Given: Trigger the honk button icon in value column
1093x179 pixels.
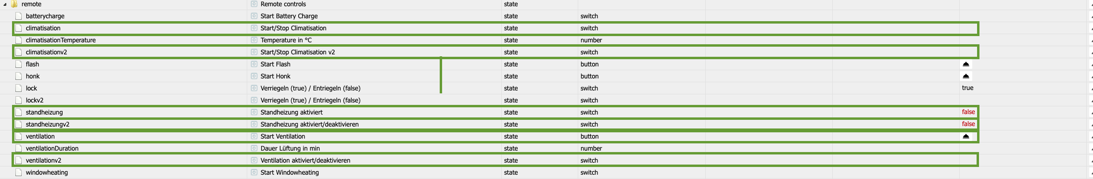Looking at the screenshot, I should 966,76.
